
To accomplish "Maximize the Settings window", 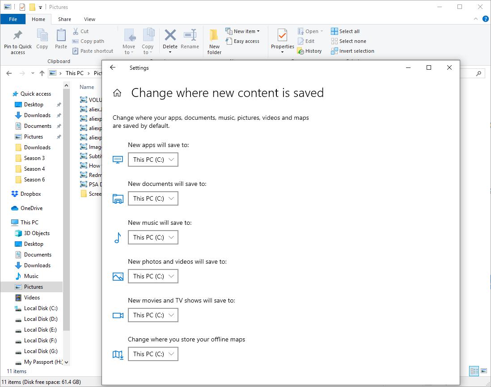I will (429, 67).
